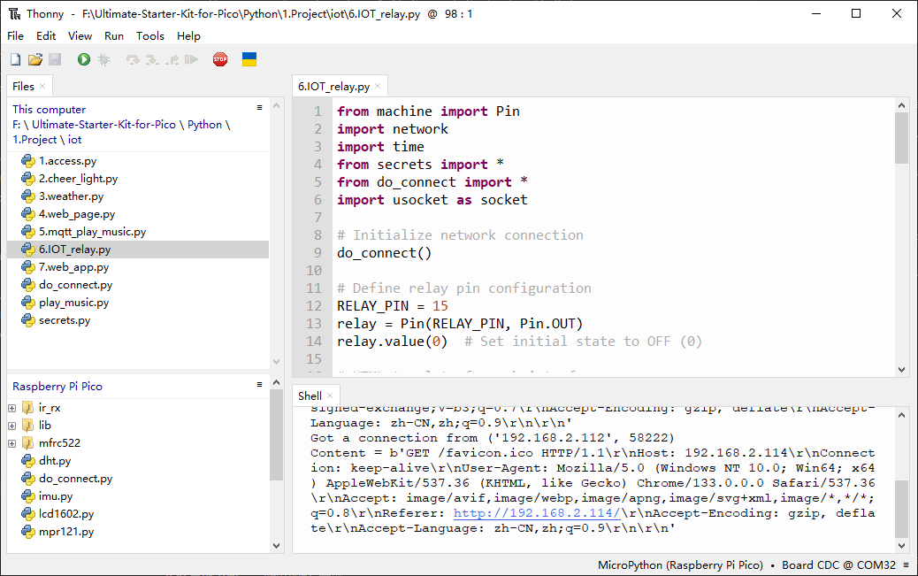Click the Save floppy disk icon

point(55,59)
